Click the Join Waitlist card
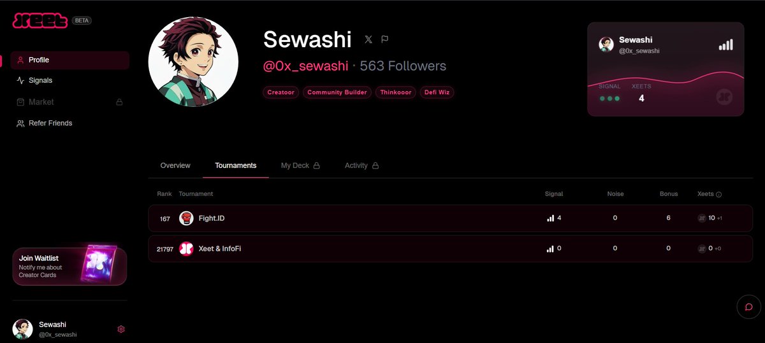The width and height of the screenshot is (765, 343). tap(69, 267)
